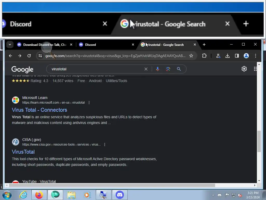Click the Rating: 4.3 text
Image resolution: width=266 pixels, height=200 pixels.
pyautogui.click(x=39, y=81)
